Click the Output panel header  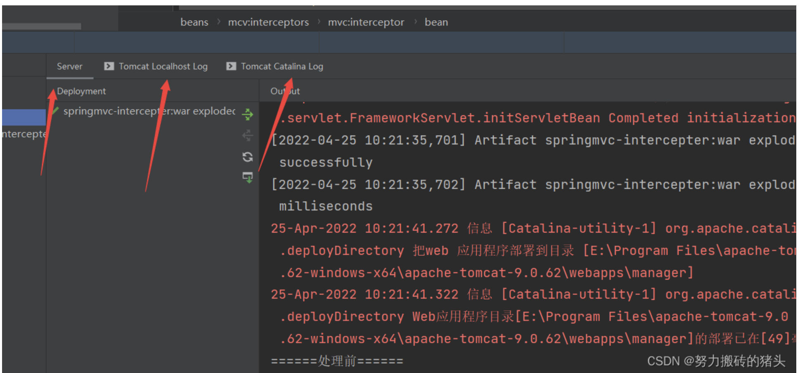click(285, 91)
